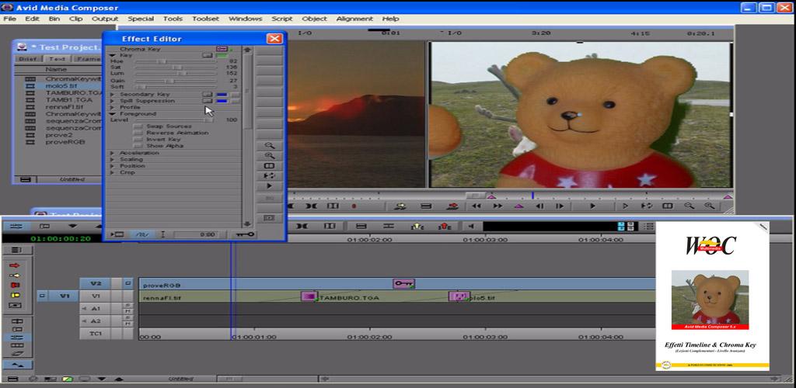Open the Special menu
Viewport: 796px width, 388px height.
coord(141,19)
